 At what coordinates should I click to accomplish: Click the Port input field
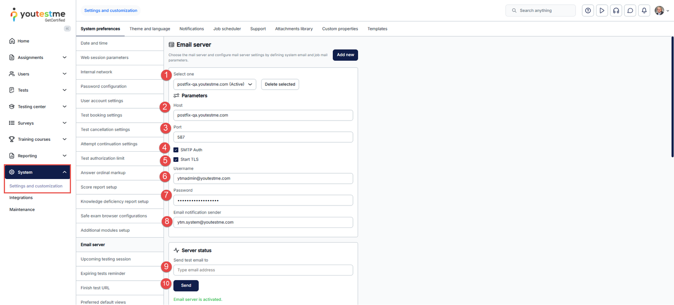pos(263,137)
